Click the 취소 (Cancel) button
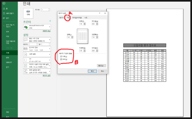Image resolution: width=192 pixels, height=119 pixels. (x=102, y=71)
